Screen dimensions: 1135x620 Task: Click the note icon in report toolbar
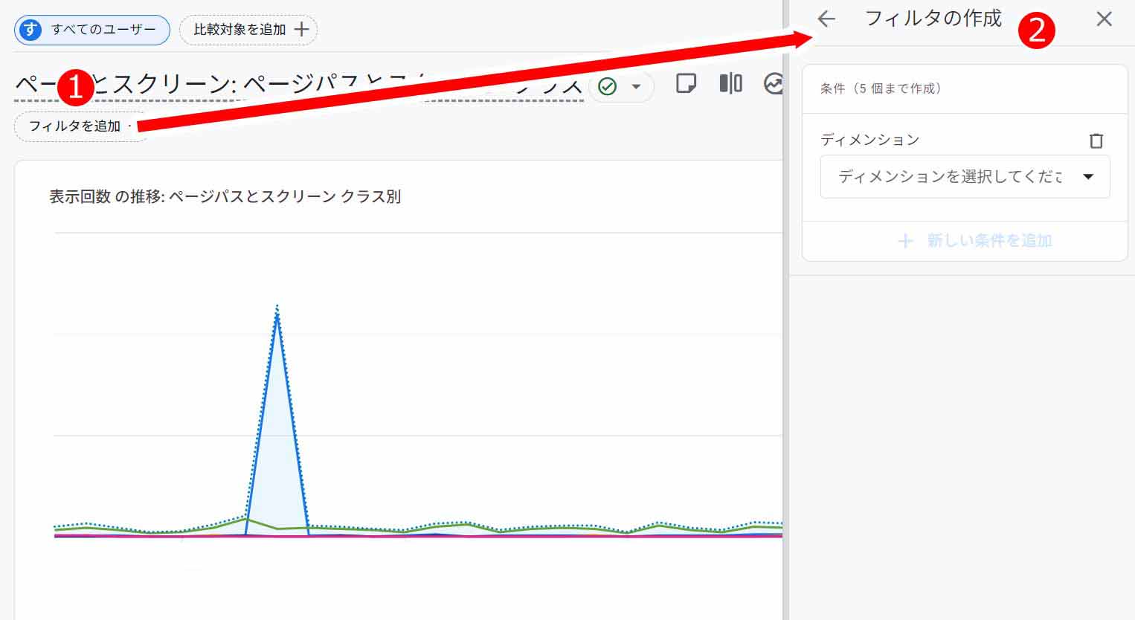pos(686,83)
